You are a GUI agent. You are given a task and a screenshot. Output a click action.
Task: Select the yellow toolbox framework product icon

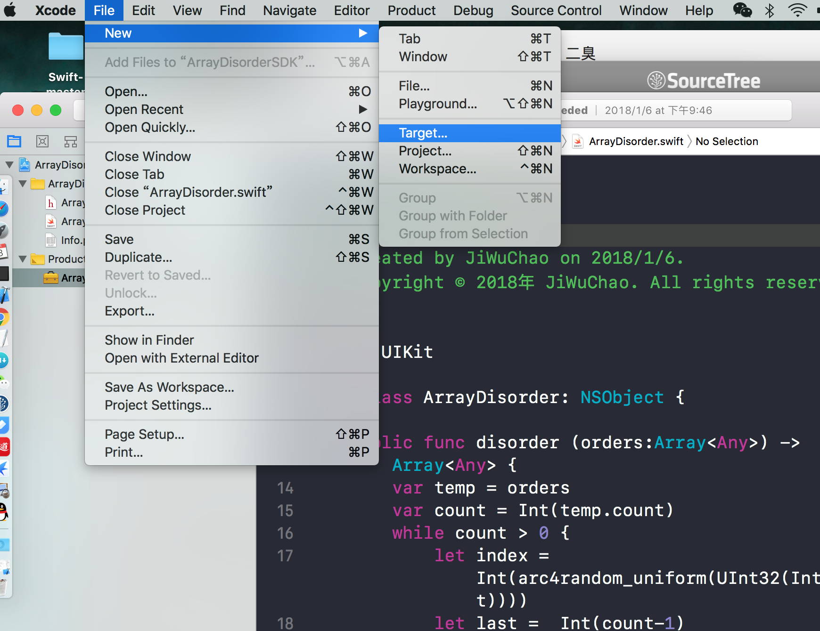(51, 278)
